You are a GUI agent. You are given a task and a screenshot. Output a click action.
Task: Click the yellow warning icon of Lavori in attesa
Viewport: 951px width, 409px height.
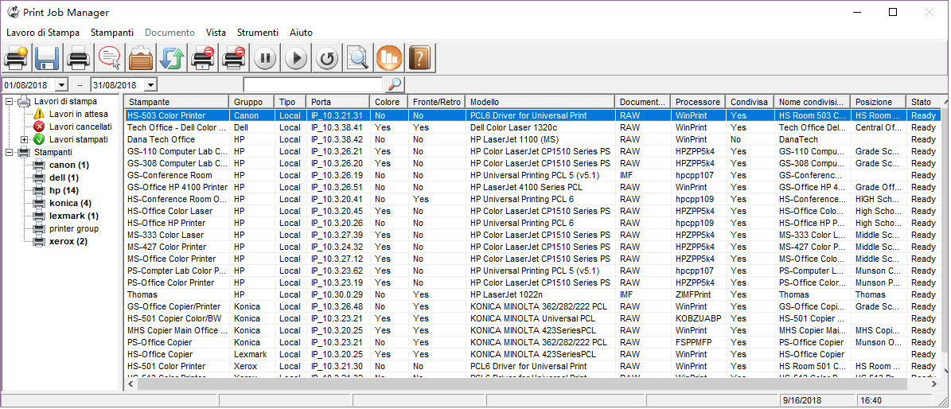coord(40,114)
